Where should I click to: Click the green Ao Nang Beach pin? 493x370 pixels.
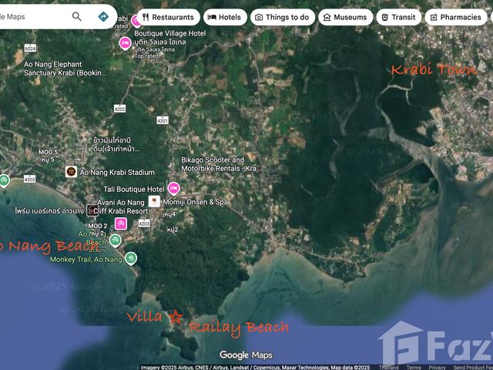tap(116, 240)
